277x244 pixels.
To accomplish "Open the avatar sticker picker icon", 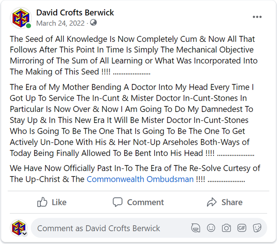I will (196, 228).
